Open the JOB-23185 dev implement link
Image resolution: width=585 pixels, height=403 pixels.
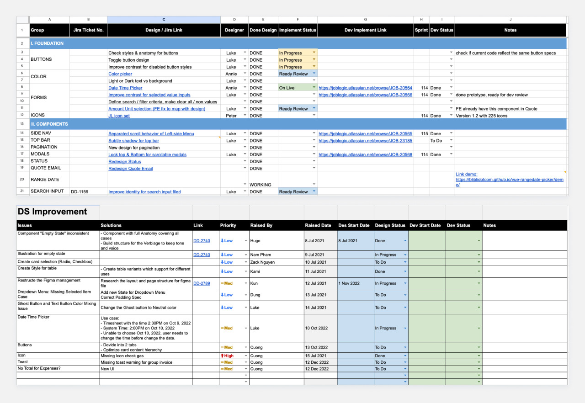click(365, 141)
